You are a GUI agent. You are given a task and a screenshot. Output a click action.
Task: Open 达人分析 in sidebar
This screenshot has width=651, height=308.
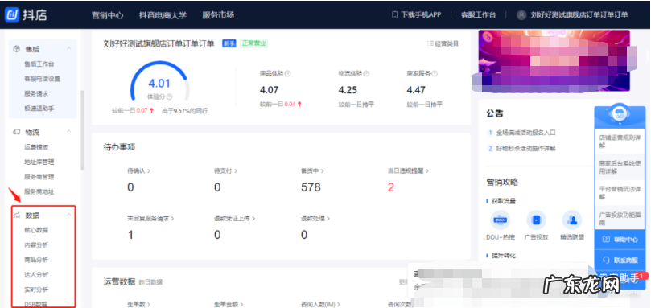coord(36,275)
